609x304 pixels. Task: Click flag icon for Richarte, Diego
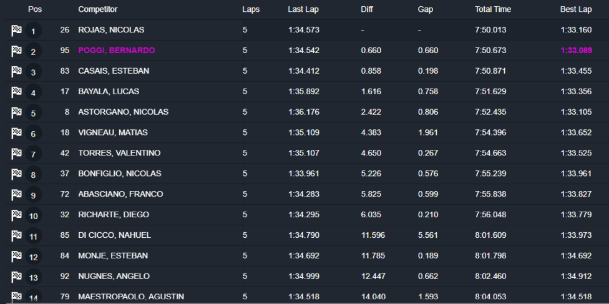tap(16, 215)
